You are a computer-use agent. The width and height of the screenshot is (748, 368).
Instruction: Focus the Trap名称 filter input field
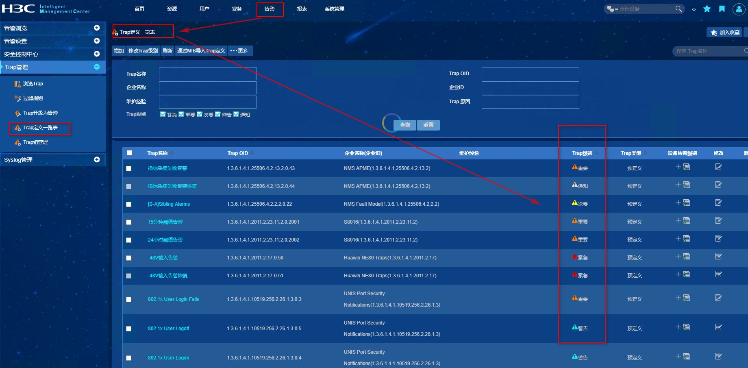pos(208,74)
